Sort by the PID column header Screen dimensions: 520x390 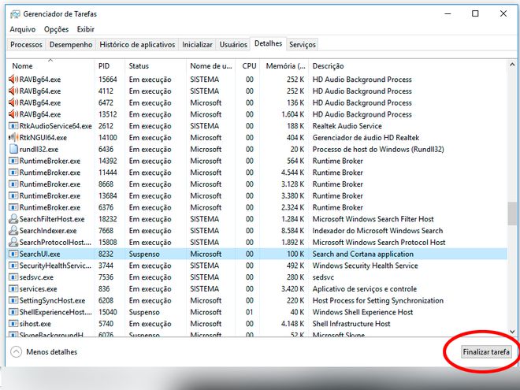pyautogui.click(x=110, y=65)
